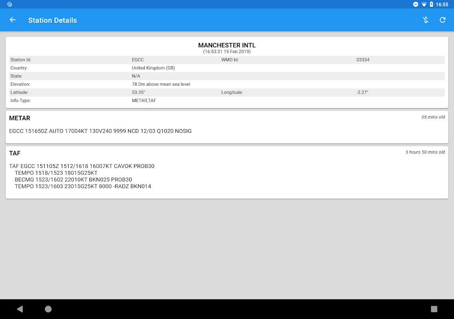Refresh the station data

442,20
